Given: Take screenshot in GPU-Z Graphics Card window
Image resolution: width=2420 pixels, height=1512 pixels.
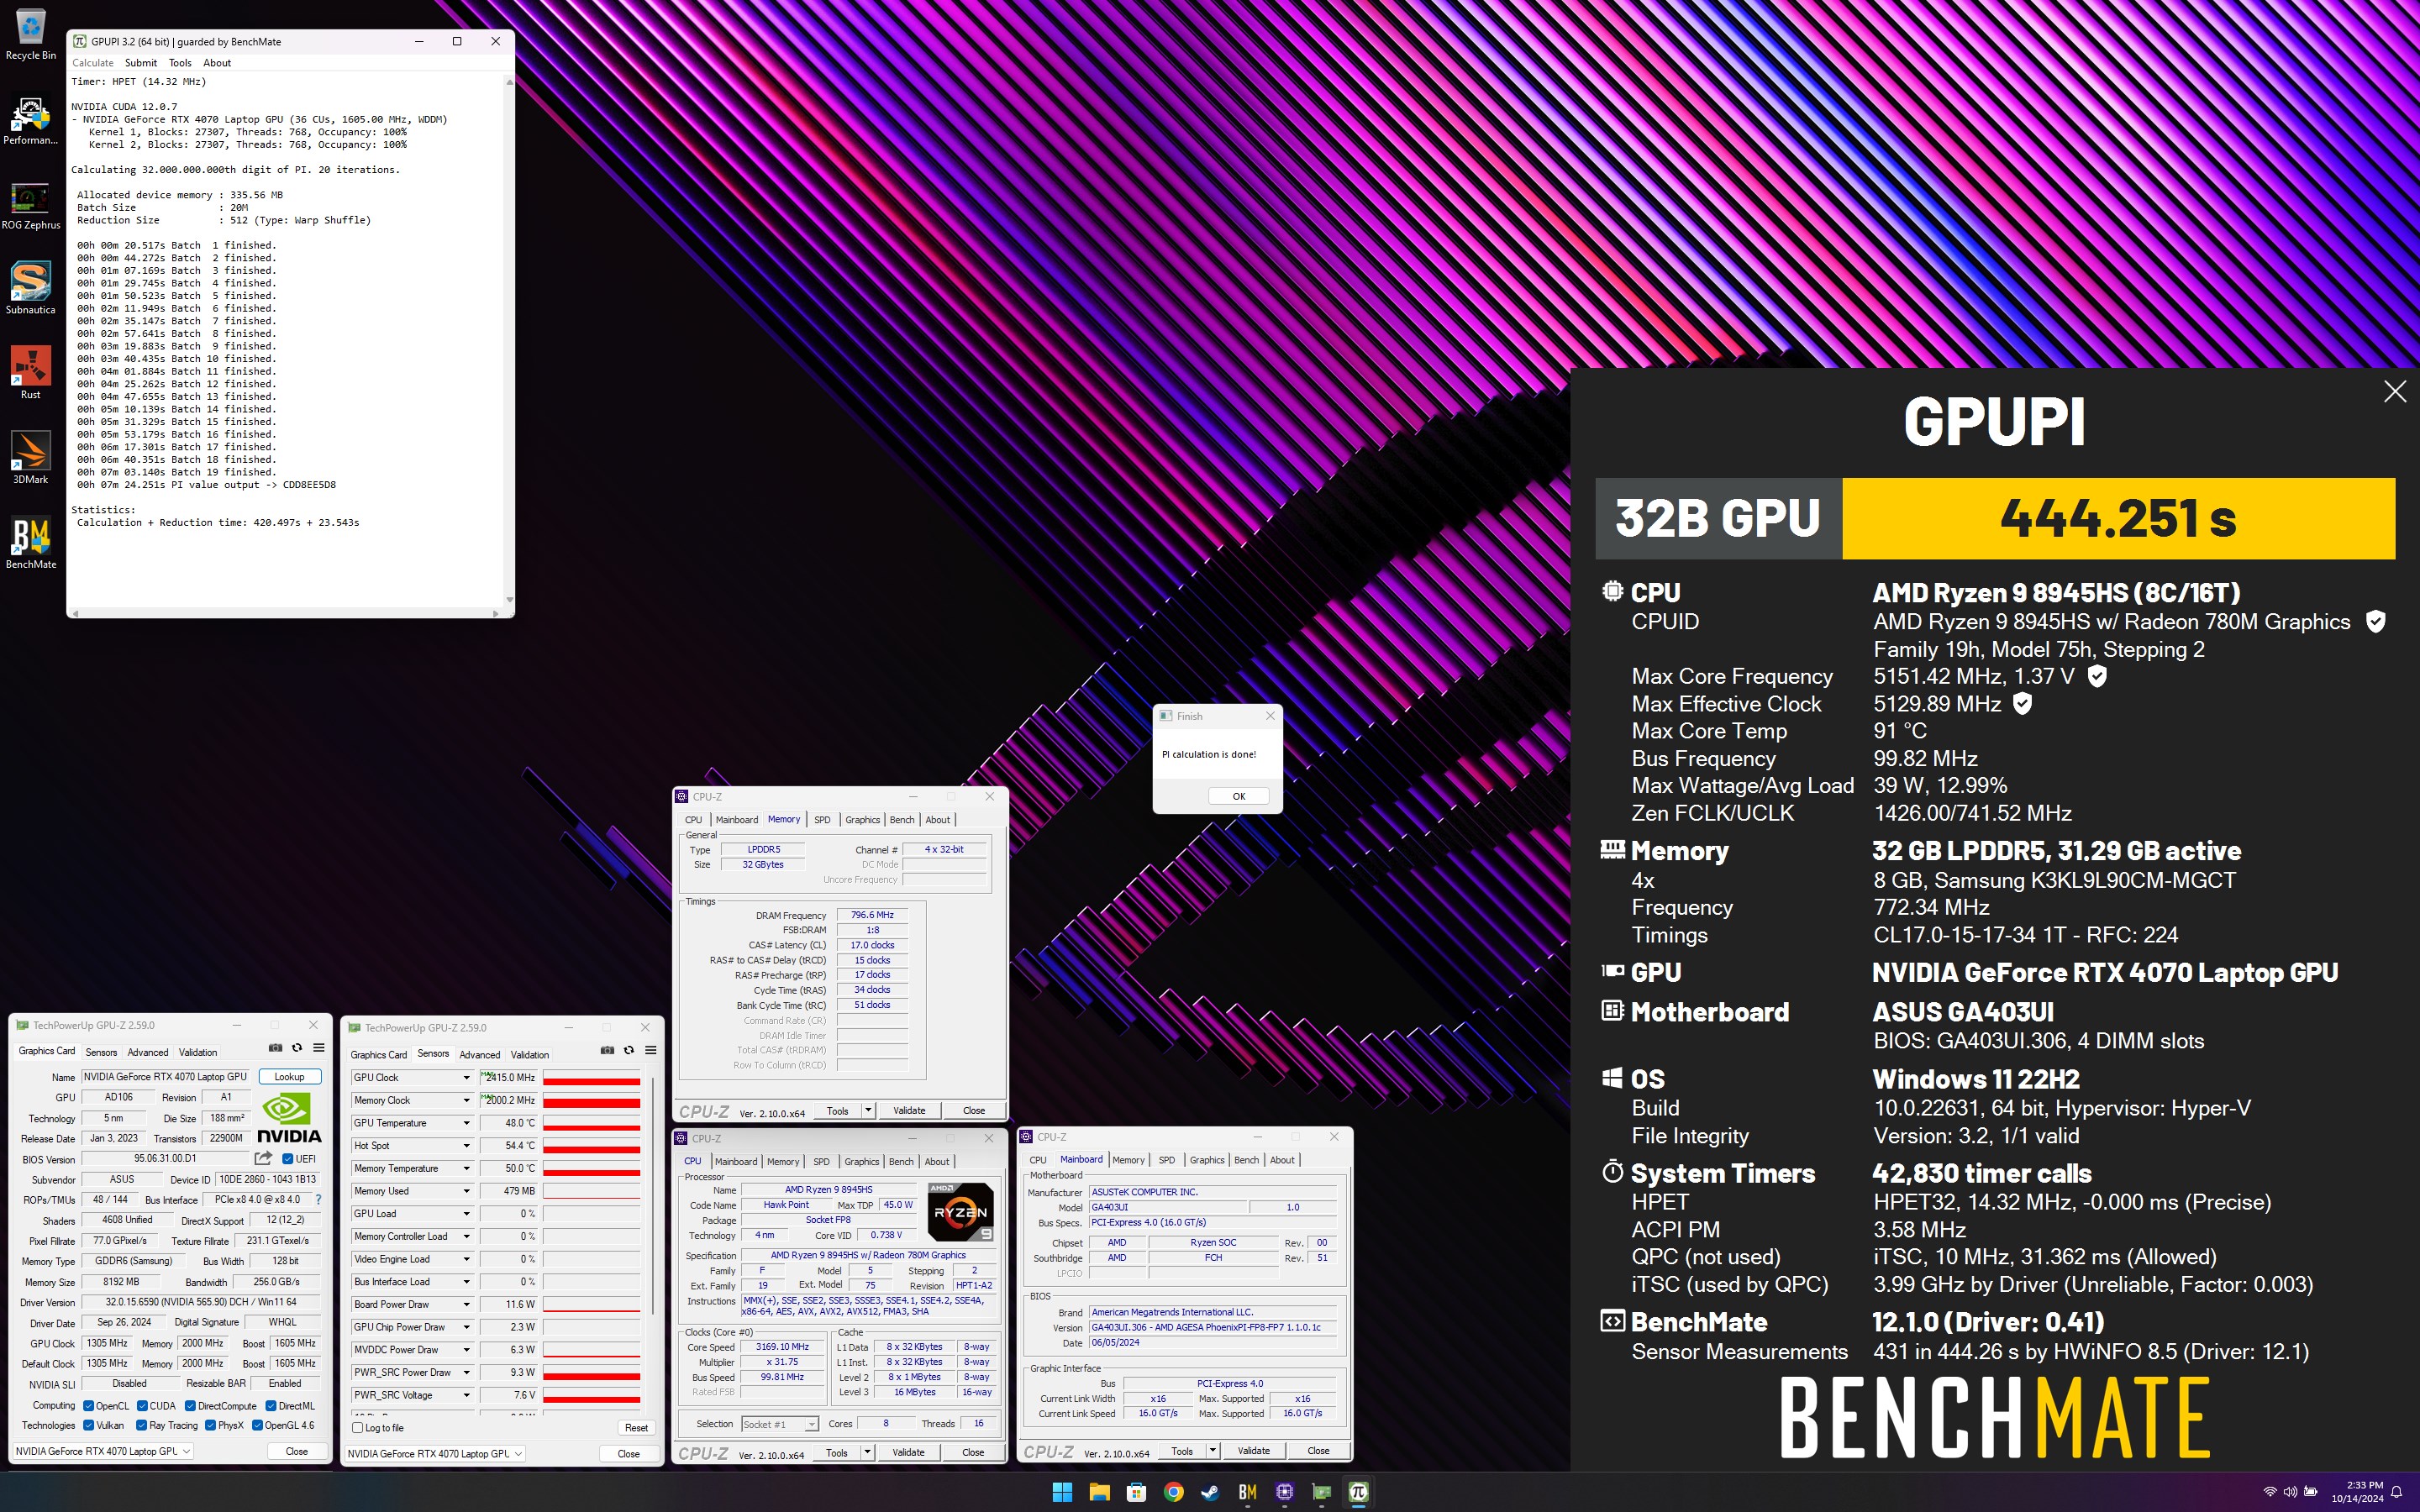Looking at the screenshot, I should 275,1048.
